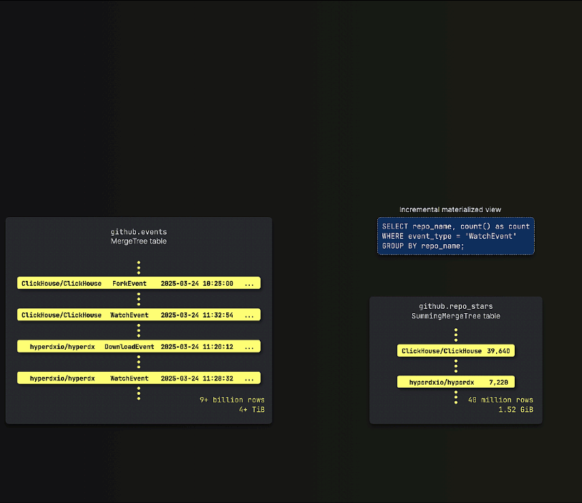Click the ForkEvent row in github.events
582x503 pixels.
point(138,284)
